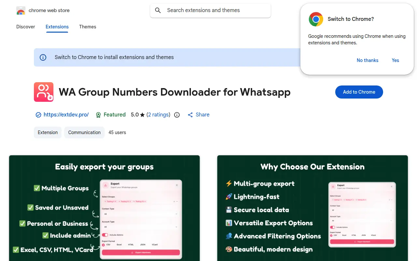417x261 pixels.
Task: Click the verified badge beside extdev.pro
Action: point(38,115)
